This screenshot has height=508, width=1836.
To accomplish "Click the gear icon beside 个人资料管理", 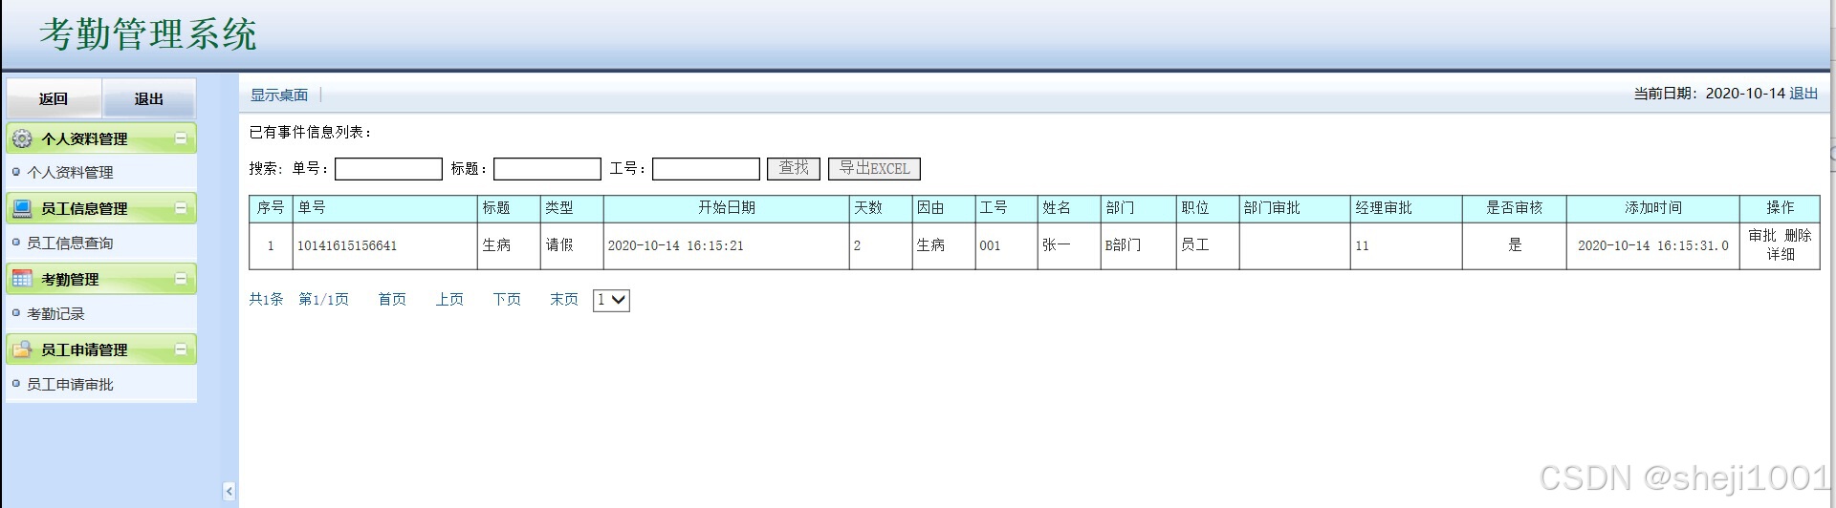I will tap(21, 138).
